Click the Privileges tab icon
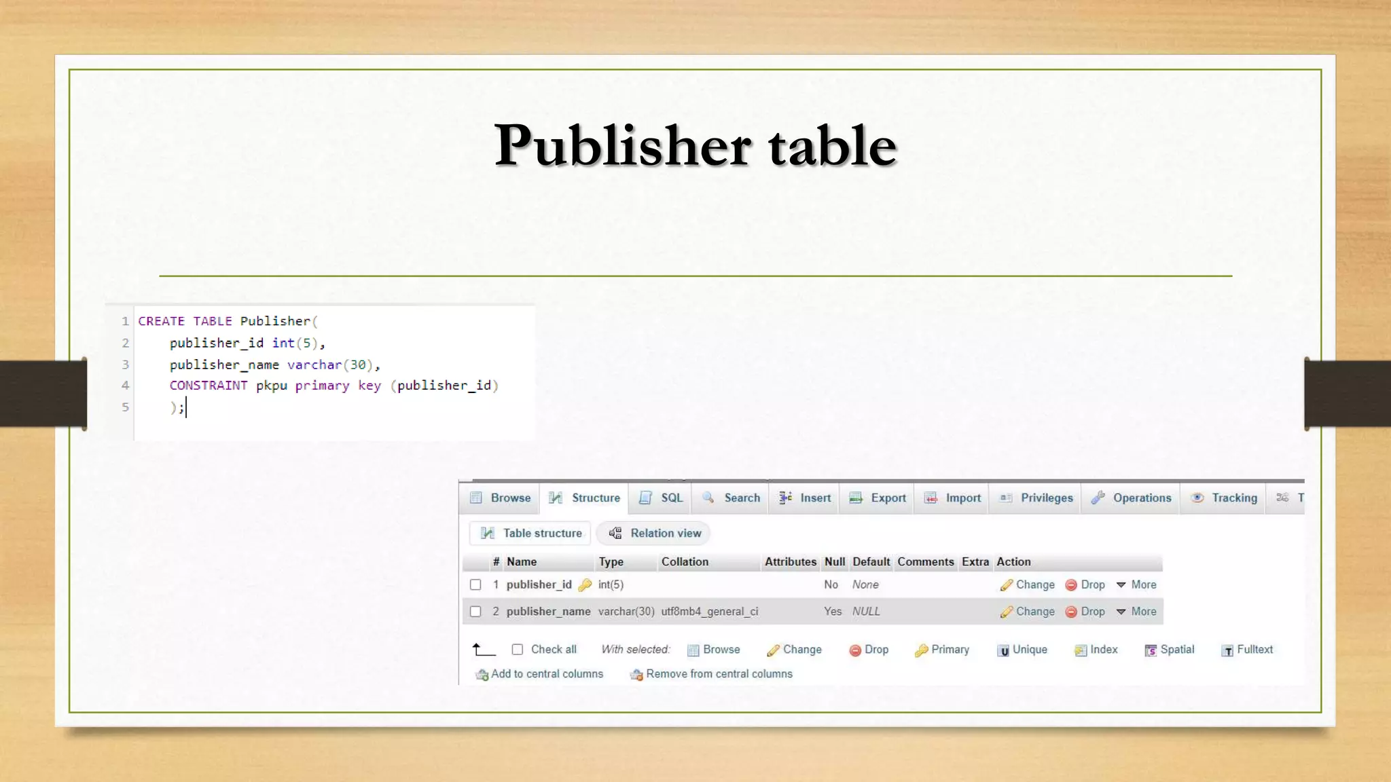The image size is (1391, 782). click(1006, 498)
